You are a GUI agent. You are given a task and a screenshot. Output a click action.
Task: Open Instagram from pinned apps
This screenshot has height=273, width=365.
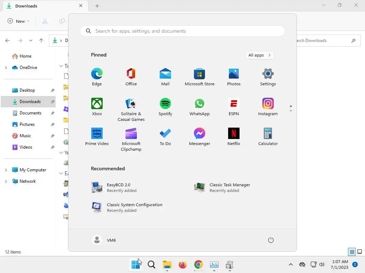coord(268,107)
